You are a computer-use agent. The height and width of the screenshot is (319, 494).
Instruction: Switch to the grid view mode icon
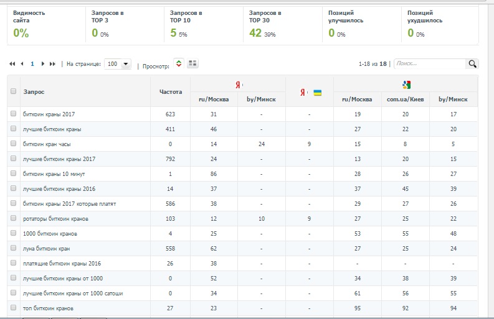coord(192,63)
